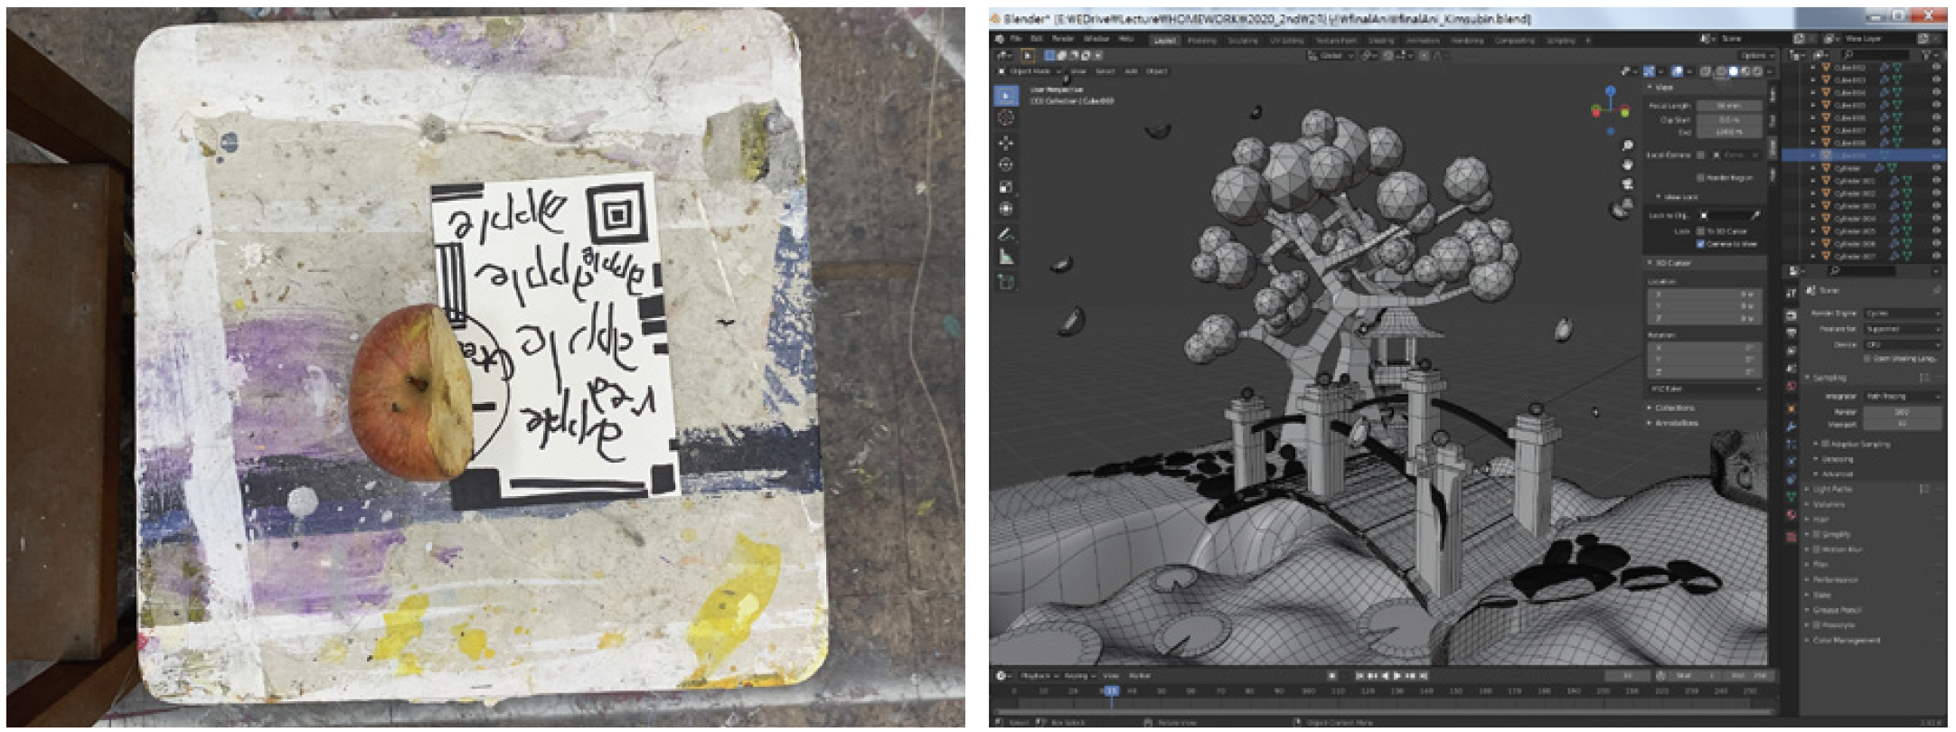Viewport: 1956px width, 732px height.
Task: Click the Blender logo menu icon
Action: (999, 40)
